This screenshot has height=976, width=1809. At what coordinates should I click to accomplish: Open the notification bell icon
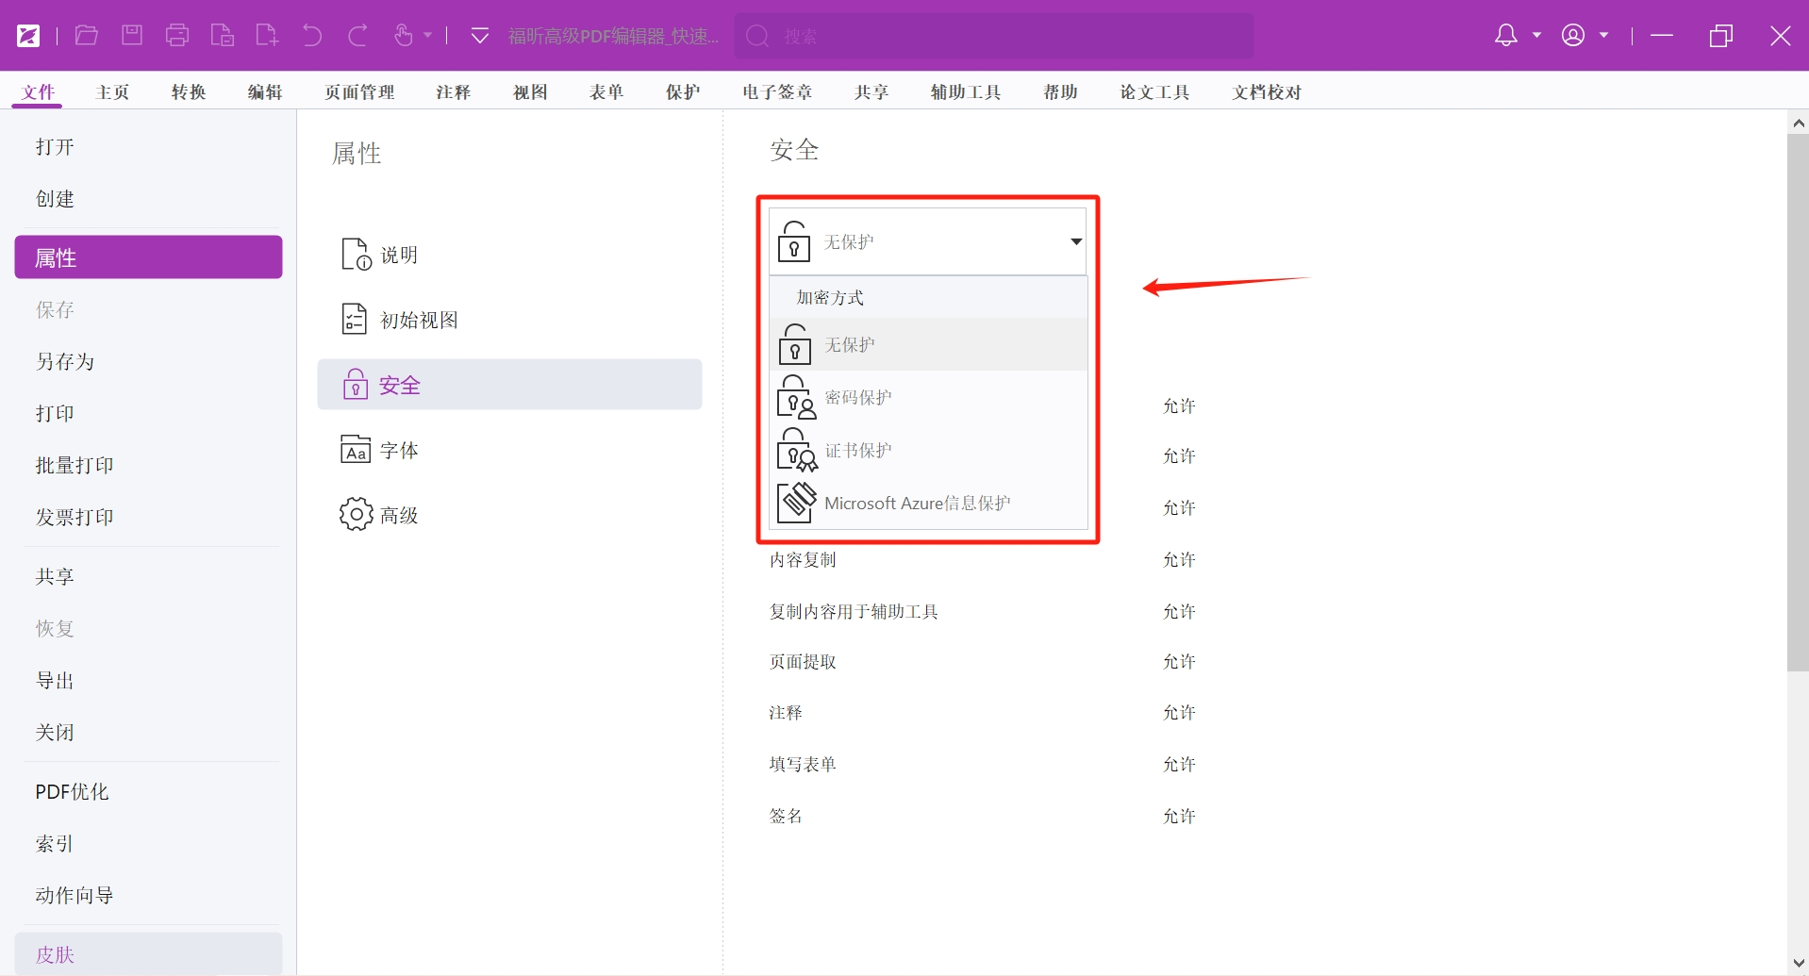(x=1506, y=36)
